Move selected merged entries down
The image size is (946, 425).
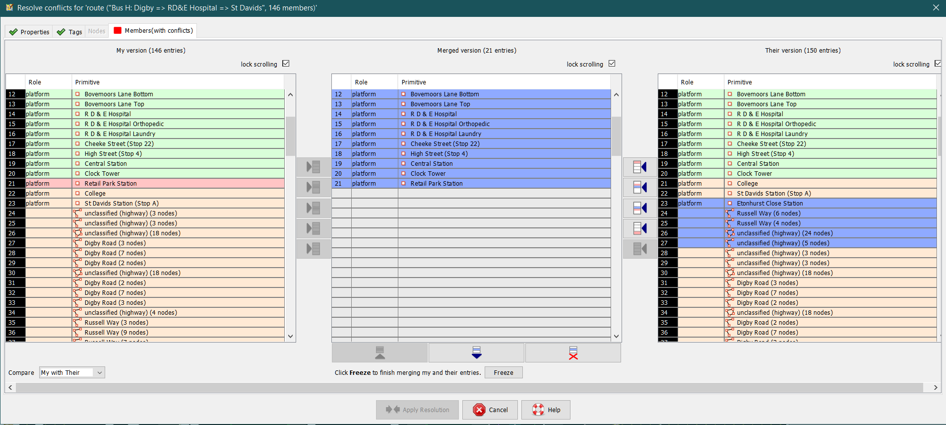click(476, 353)
